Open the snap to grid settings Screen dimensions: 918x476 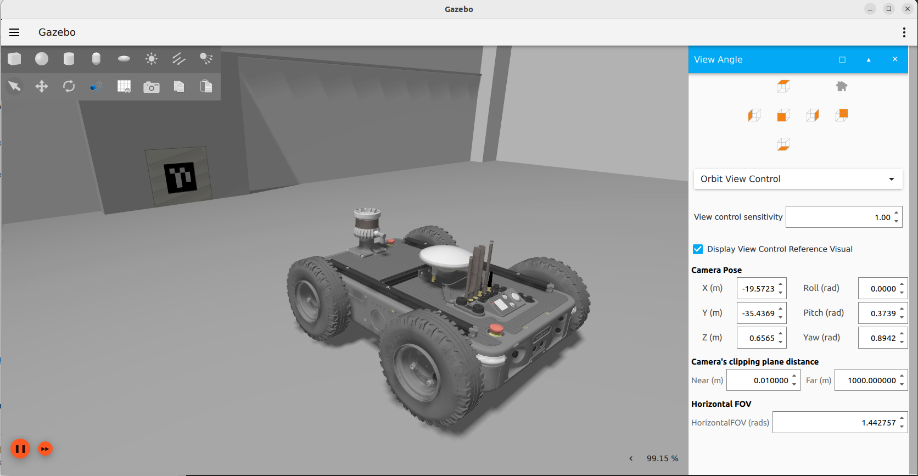coord(124,87)
